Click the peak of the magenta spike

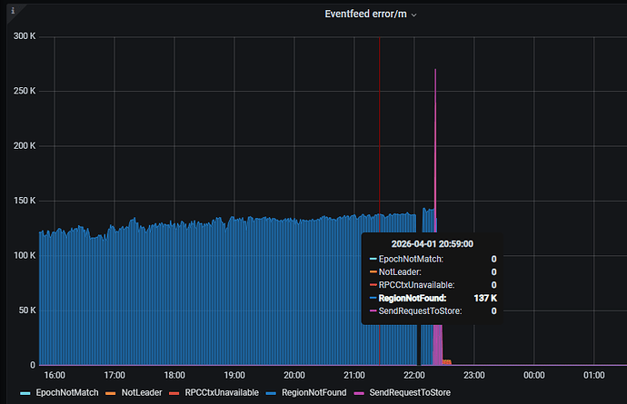pyautogui.click(x=435, y=70)
